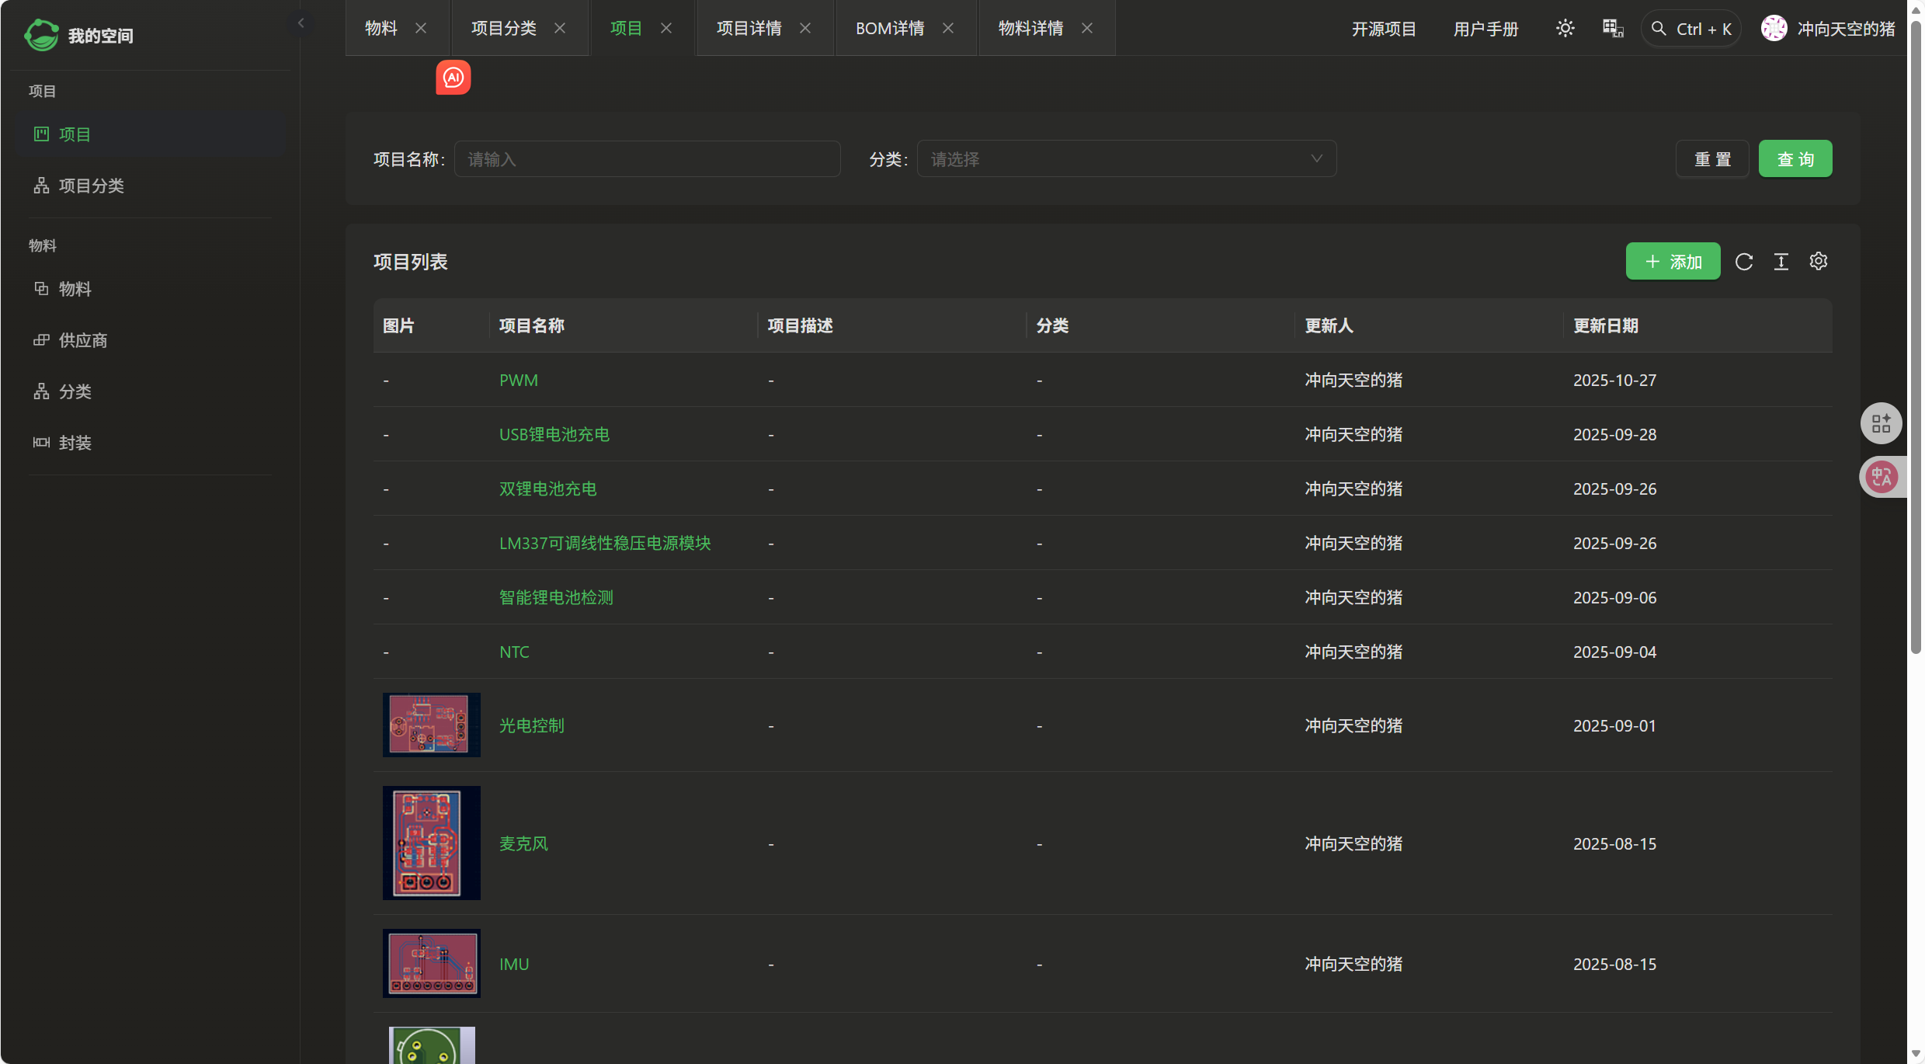The image size is (1925, 1064).
Task: Click the 项目名称 input field
Action: click(647, 159)
